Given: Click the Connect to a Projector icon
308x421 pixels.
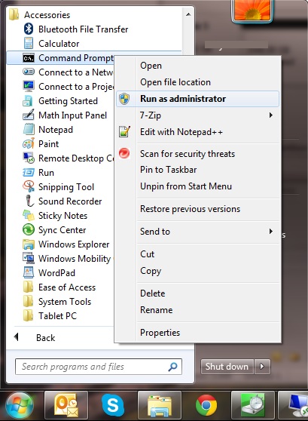Looking at the screenshot, I should tap(29, 86).
